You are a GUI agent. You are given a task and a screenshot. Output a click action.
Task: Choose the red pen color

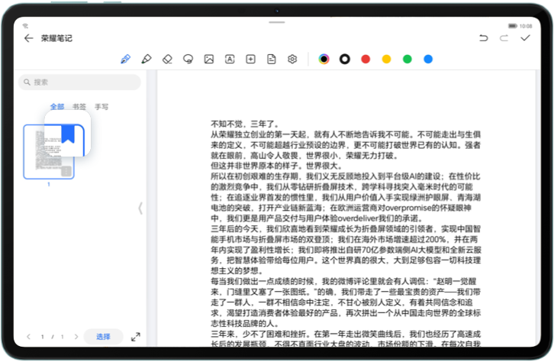pos(366,59)
